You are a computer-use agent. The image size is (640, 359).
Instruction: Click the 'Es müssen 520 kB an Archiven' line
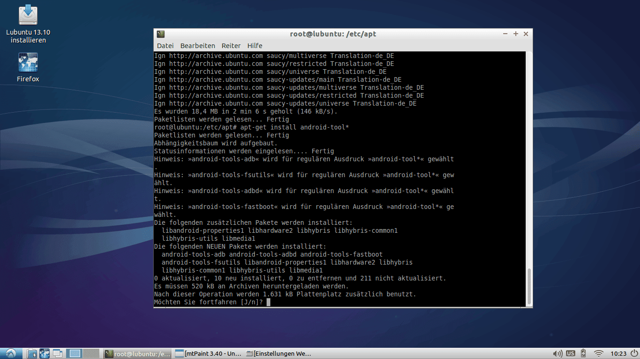[x=252, y=286]
